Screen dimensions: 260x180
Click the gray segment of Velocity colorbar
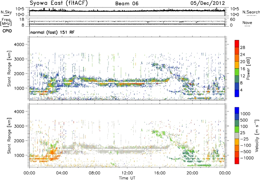coord(237,135)
